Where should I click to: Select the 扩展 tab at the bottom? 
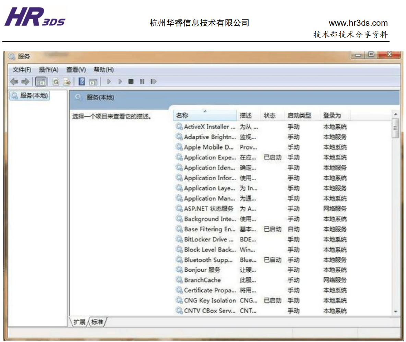point(80,322)
